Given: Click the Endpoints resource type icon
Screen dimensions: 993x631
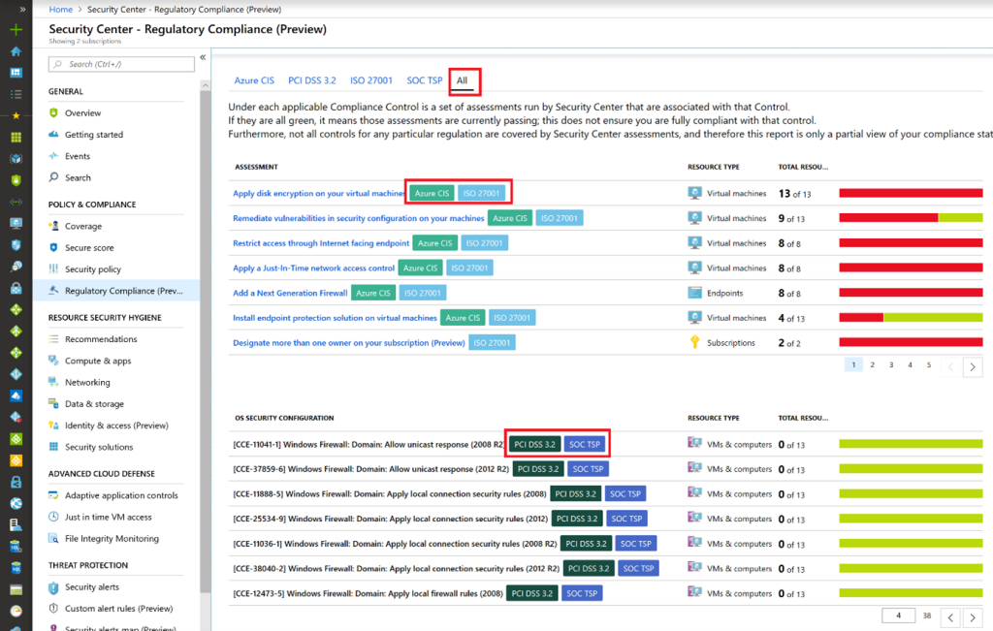Looking at the screenshot, I should click(x=694, y=293).
